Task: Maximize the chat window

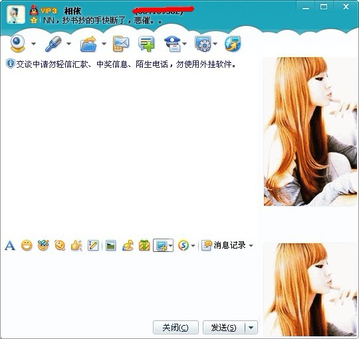Action: point(324,7)
